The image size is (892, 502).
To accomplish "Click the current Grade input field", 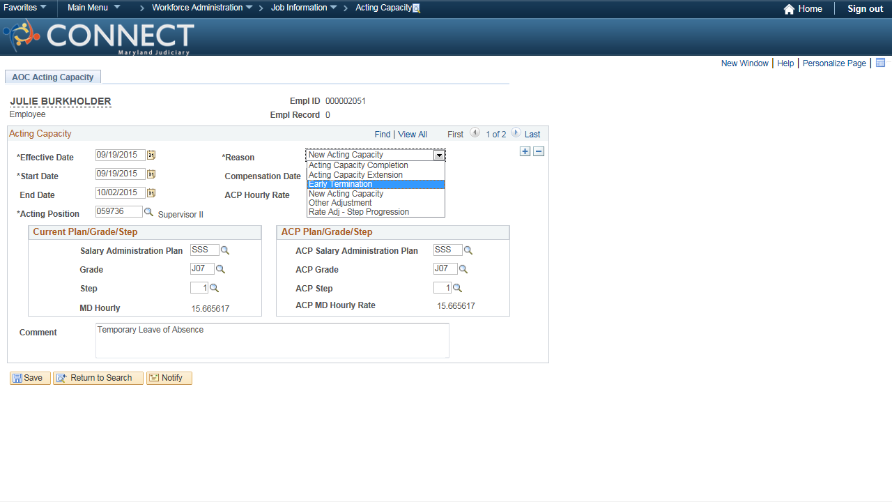I will point(203,269).
